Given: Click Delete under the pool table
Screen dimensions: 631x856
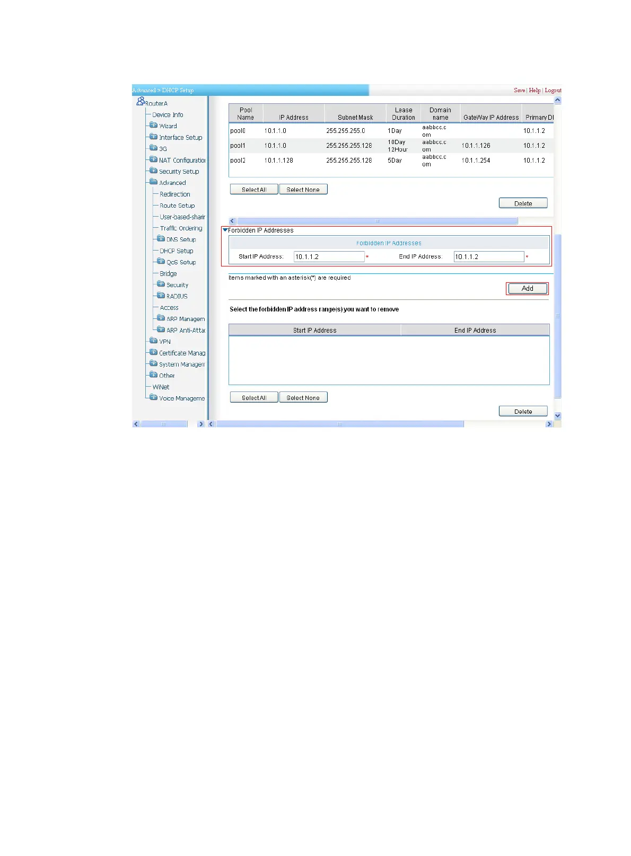Looking at the screenshot, I should [523, 203].
